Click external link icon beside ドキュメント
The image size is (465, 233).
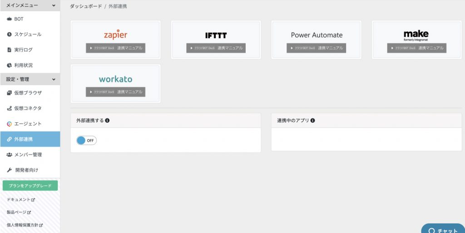(x=33, y=200)
